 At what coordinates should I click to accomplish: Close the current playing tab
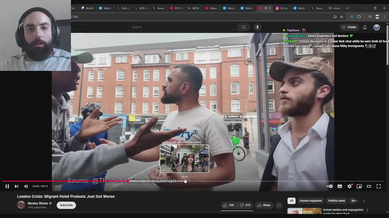pos(269,8)
